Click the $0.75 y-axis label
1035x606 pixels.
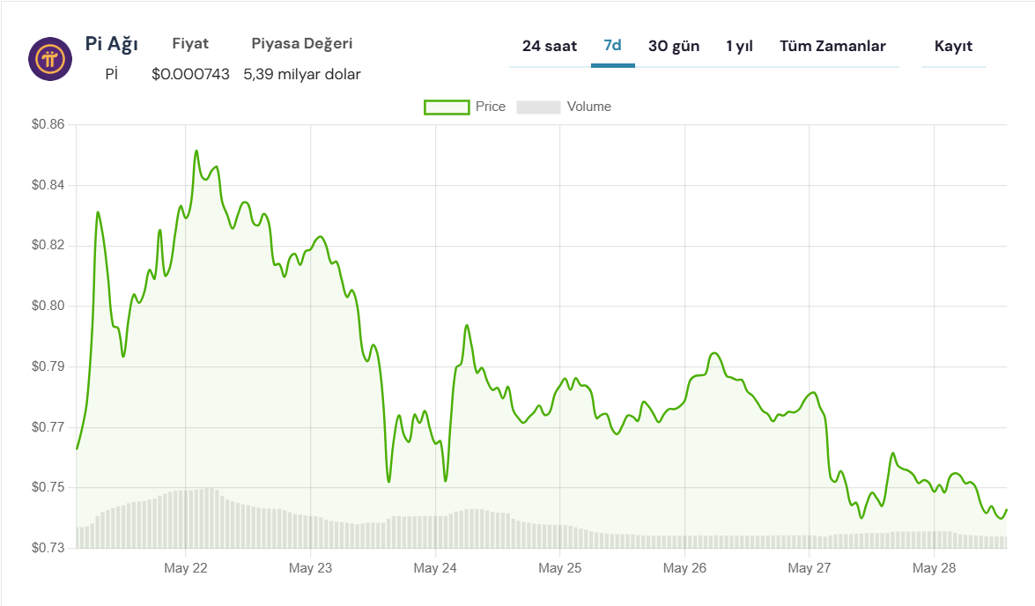coord(48,487)
